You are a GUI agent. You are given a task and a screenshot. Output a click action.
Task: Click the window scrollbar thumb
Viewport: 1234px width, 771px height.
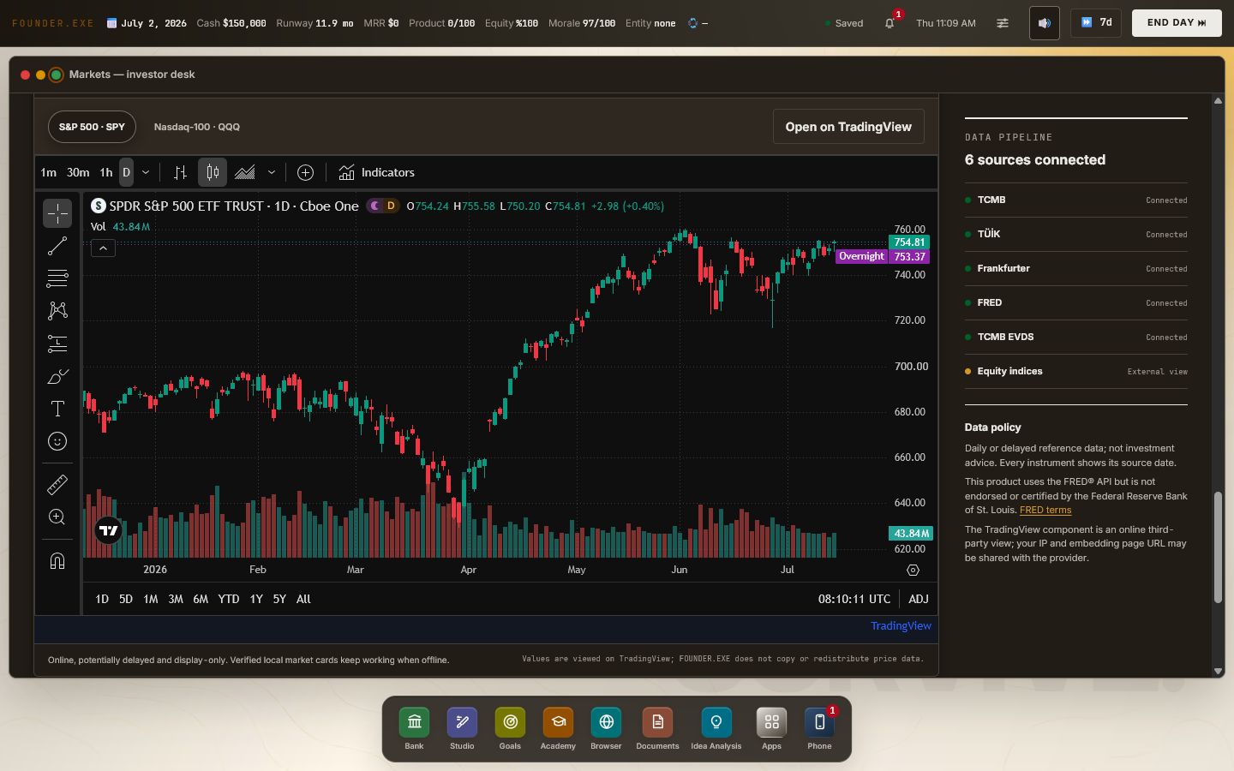[x=1218, y=547]
